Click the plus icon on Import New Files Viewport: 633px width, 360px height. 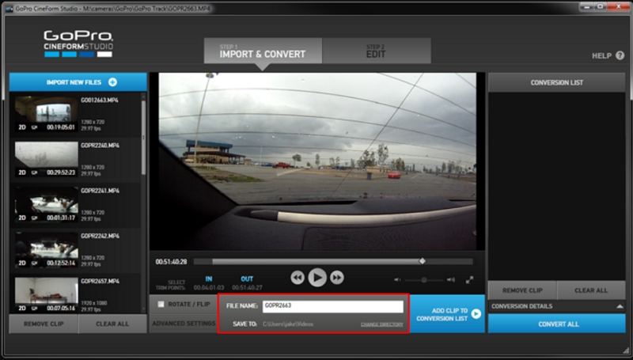click(x=112, y=82)
